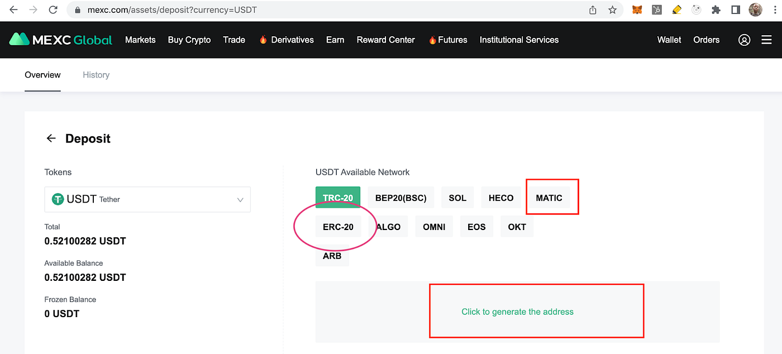The width and height of the screenshot is (782, 354).
Task: Click to generate the address
Action: [x=518, y=312]
